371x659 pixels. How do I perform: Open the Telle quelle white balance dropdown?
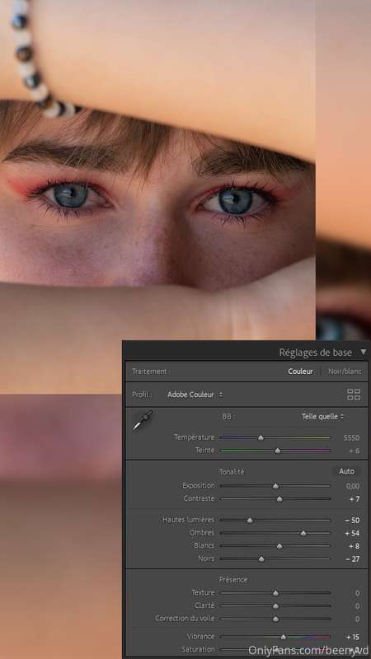(x=322, y=417)
